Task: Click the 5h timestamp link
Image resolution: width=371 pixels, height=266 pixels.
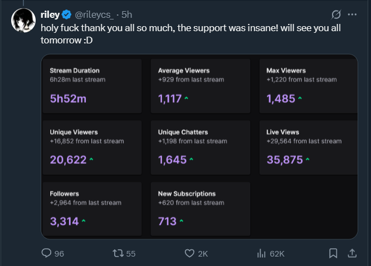Action: click(x=126, y=14)
